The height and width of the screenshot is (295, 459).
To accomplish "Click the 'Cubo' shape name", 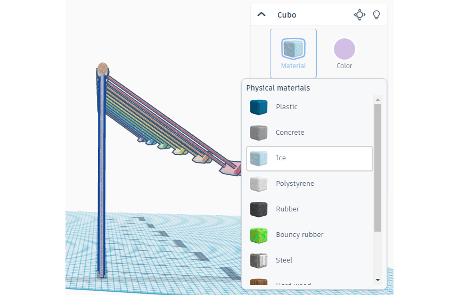I will (x=286, y=15).
